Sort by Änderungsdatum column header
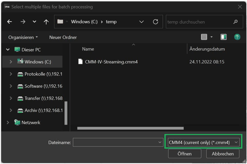The height and width of the screenshot is (164, 247). [207, 49]
